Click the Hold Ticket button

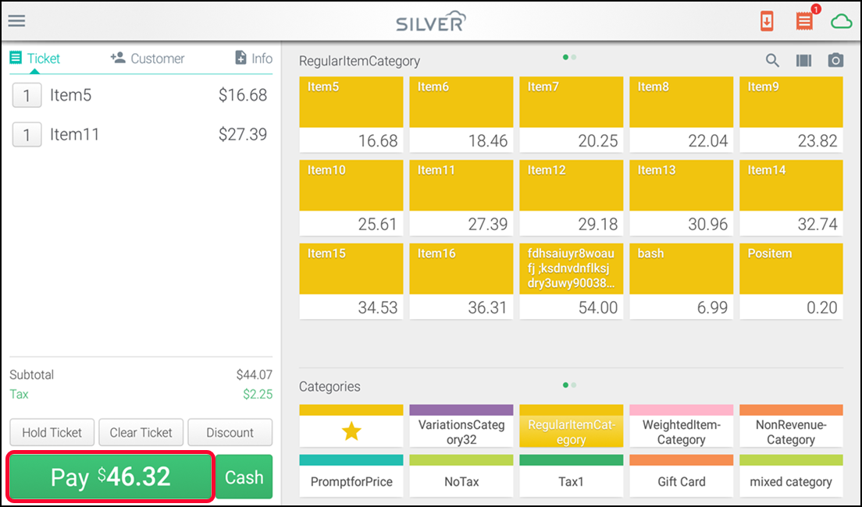(52, 432)
